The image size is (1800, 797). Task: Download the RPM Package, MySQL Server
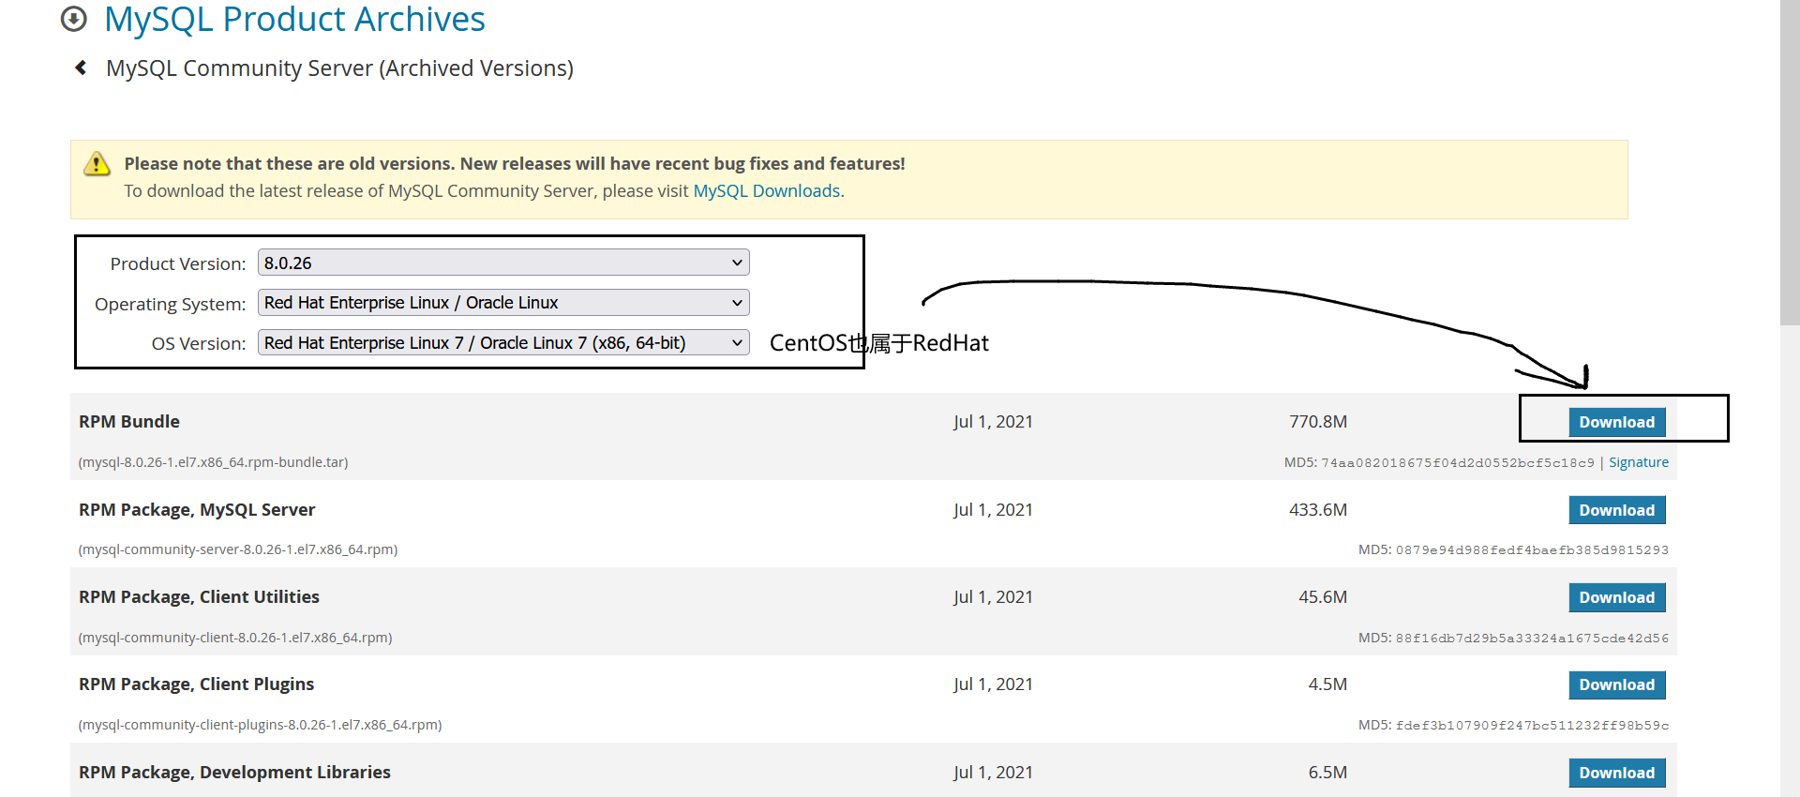[1617, 510]
